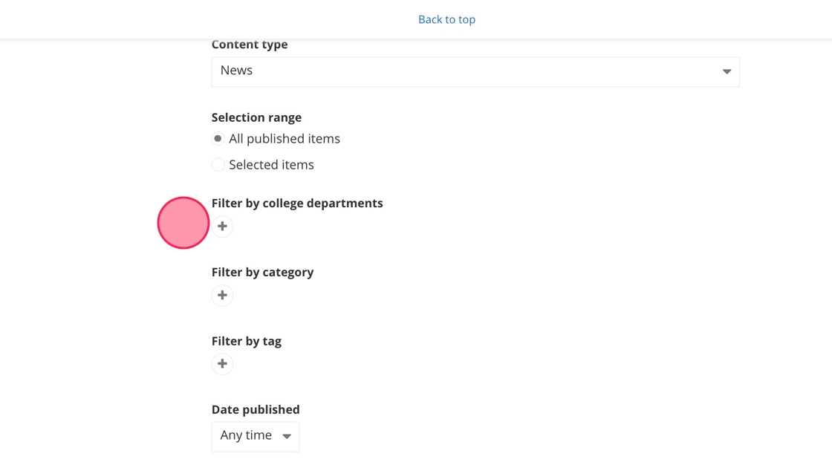The width and height of the screenshot is (832, 465).
Task: Click the 'Filter by tag' label
Action: pos(246,342)
